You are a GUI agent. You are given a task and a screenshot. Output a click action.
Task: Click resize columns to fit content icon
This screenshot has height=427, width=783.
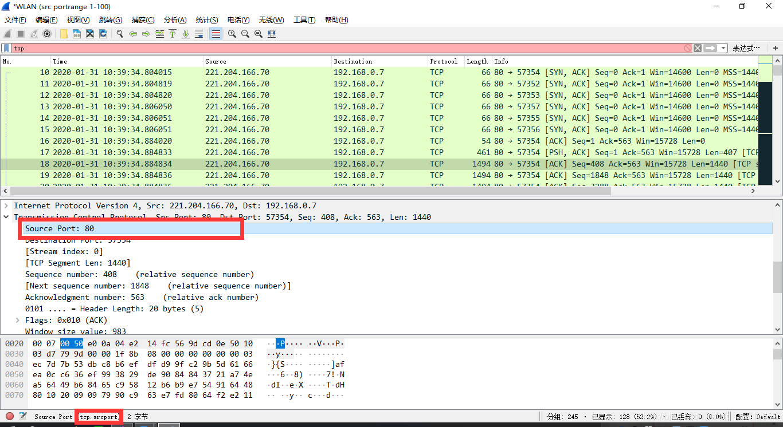[272, 34]
